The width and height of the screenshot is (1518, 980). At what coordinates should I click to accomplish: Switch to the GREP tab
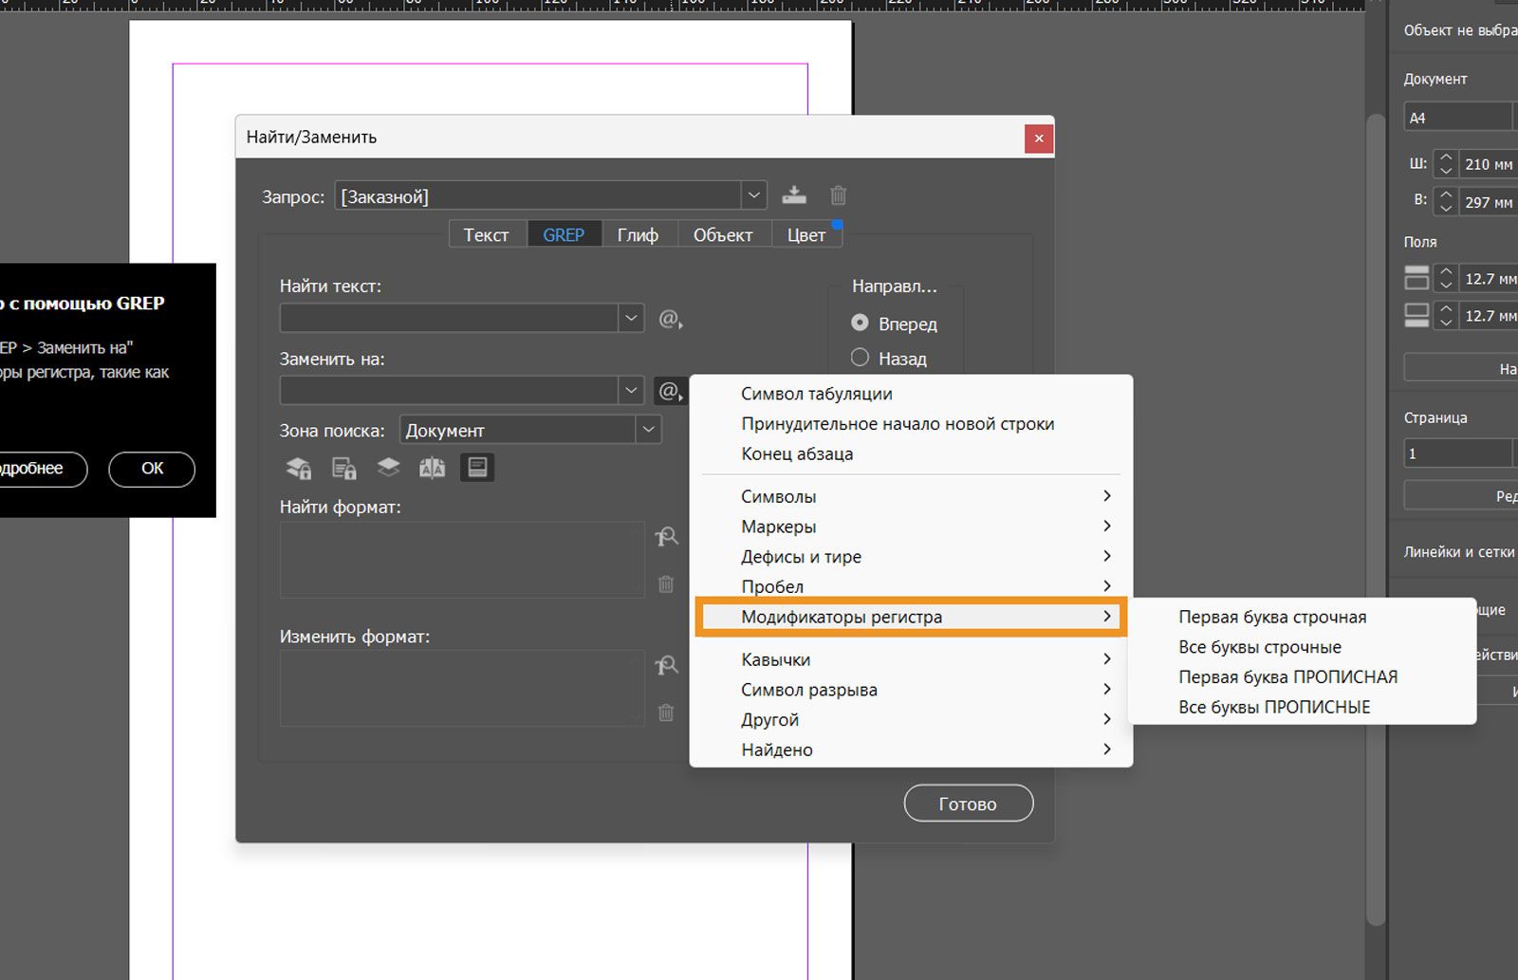pos(564,234)
